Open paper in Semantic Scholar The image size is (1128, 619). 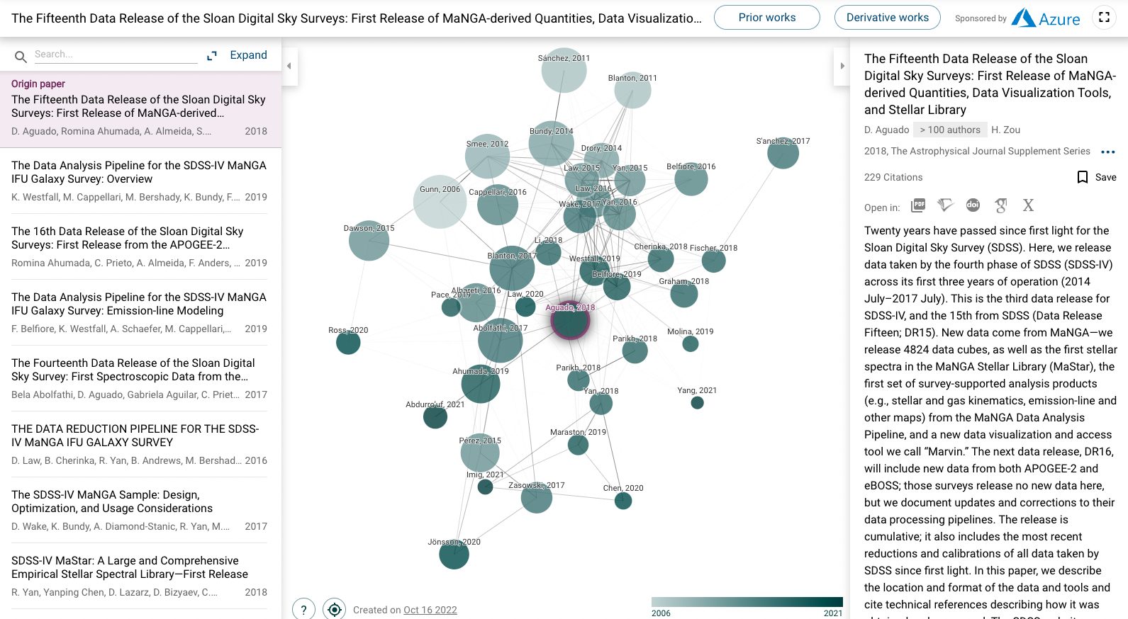[x=945, y=205]
